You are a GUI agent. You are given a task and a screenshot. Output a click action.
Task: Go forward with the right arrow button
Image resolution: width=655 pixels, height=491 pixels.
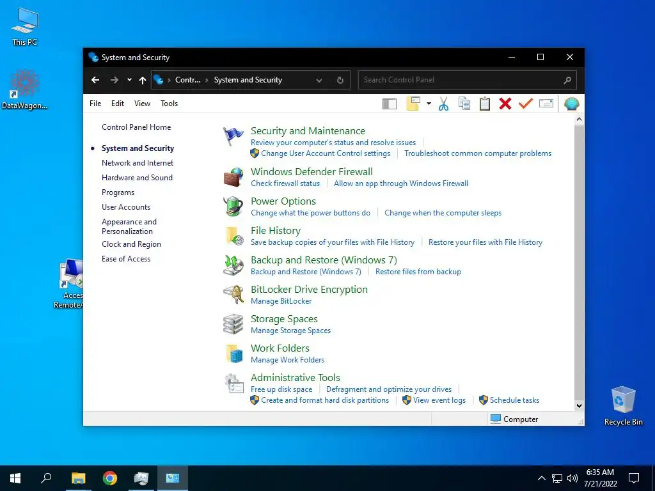114,80
